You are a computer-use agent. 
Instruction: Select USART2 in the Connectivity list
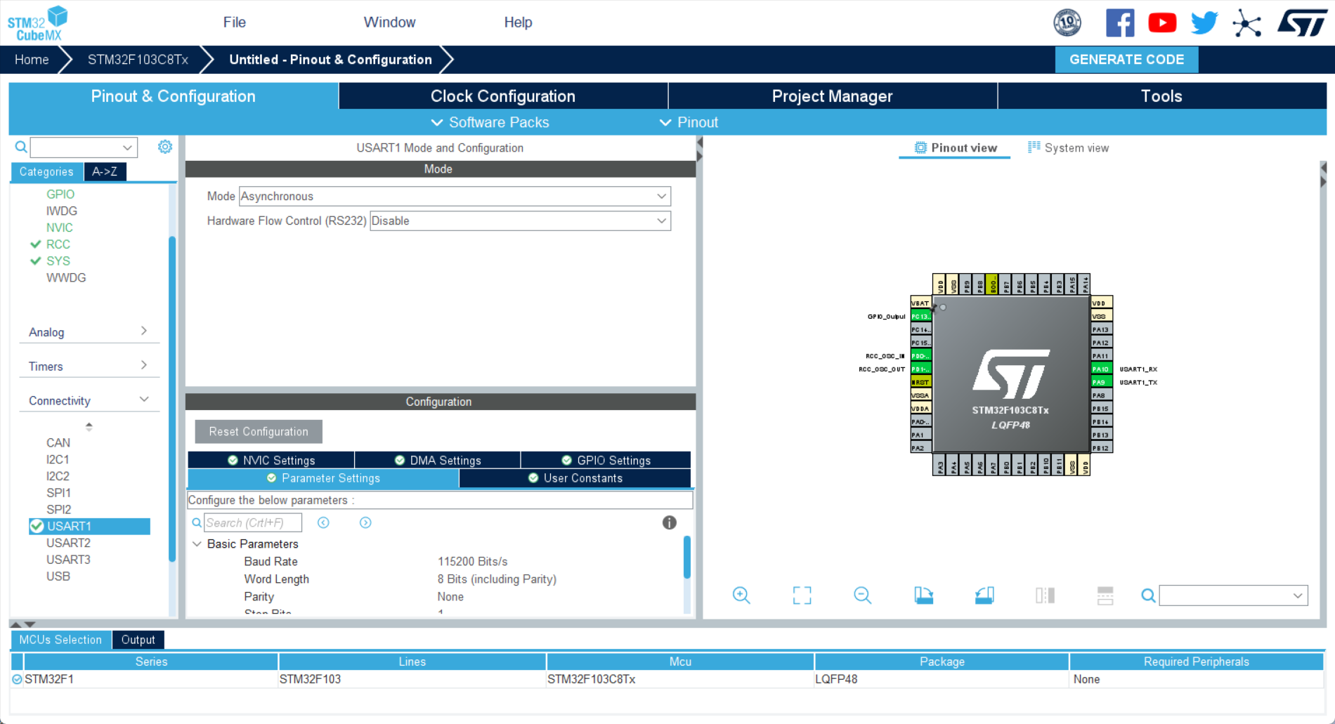tap(68, 543)
